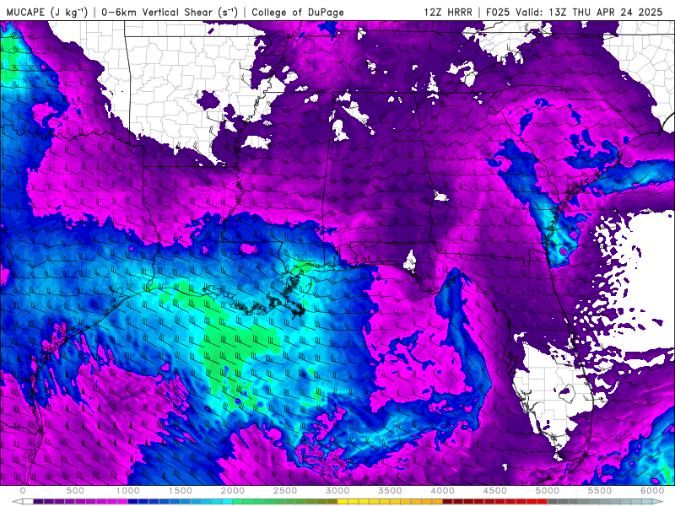This screenshot has width=675, height=506.
Task: Click the 3500 label on the color scale
Action: tap(391, 491)
